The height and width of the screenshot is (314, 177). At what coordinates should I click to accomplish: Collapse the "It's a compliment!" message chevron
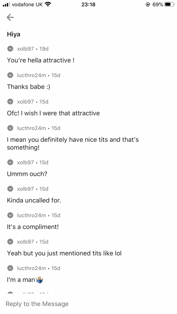(x=10, y=215)
